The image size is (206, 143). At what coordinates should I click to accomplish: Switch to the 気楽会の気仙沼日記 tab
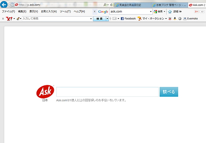click(x=133, y=5)
